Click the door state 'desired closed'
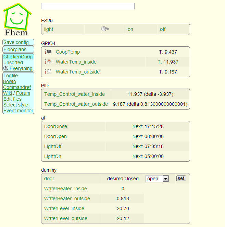 (123, 179)
